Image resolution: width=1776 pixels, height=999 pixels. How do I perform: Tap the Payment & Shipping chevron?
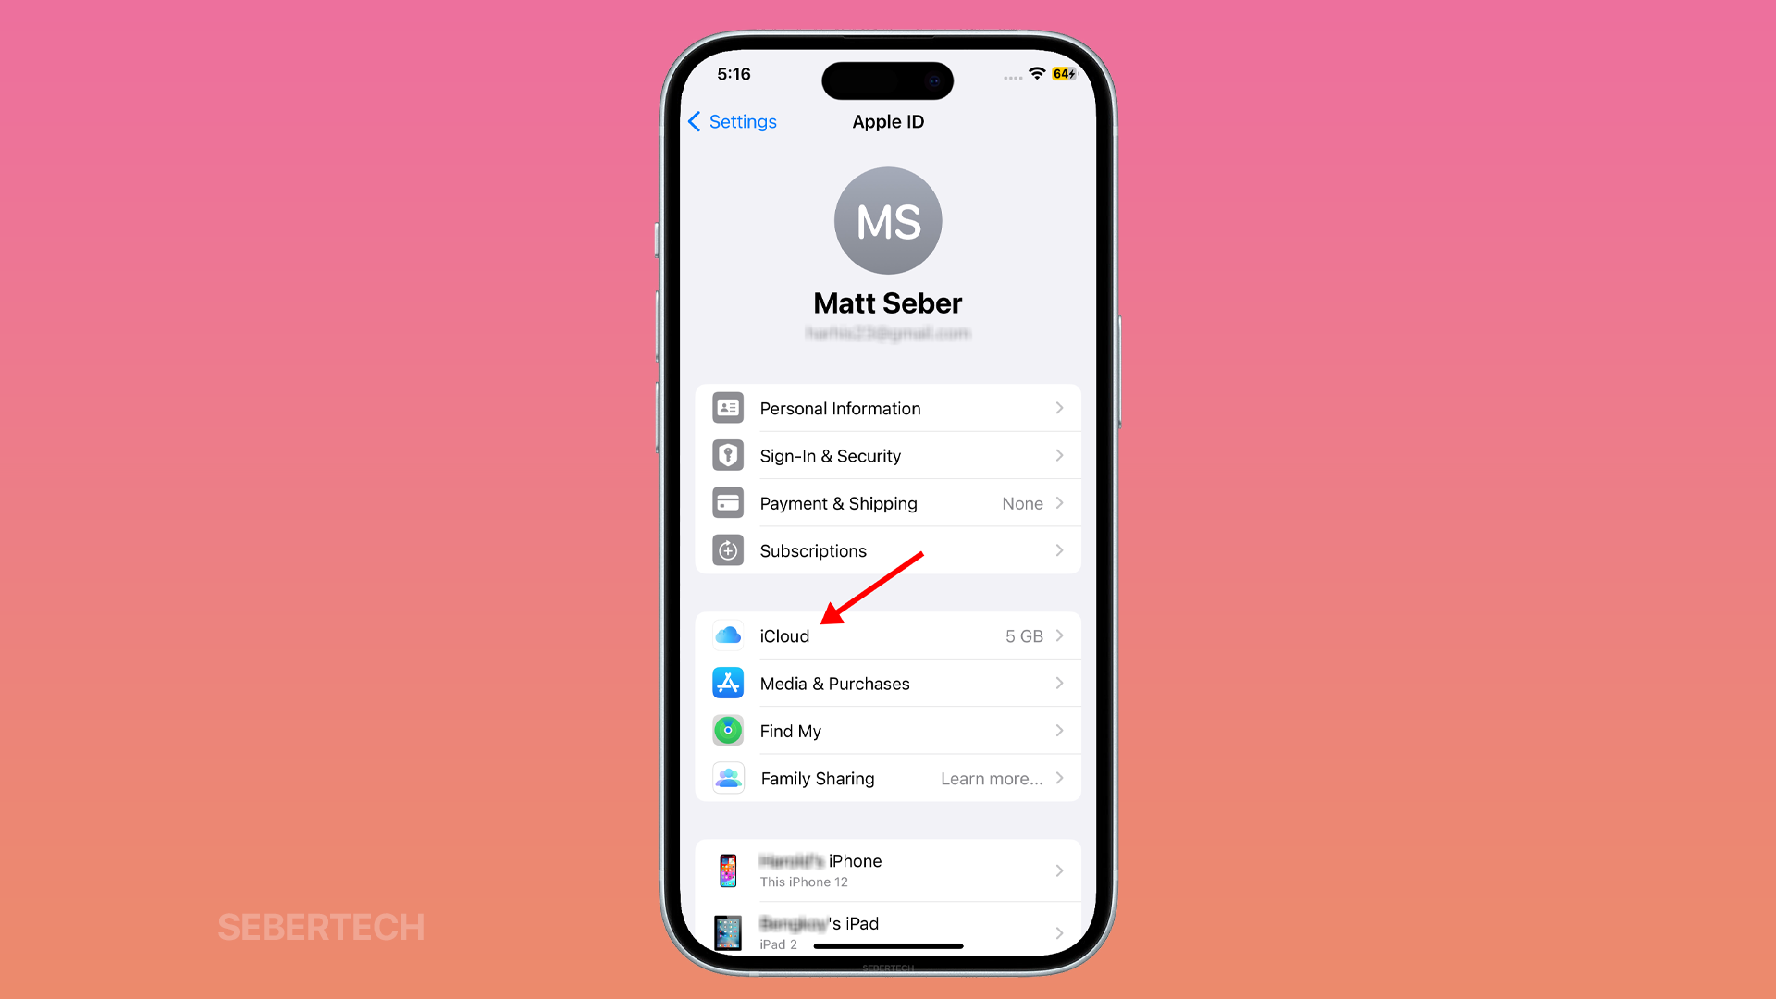1061,502
